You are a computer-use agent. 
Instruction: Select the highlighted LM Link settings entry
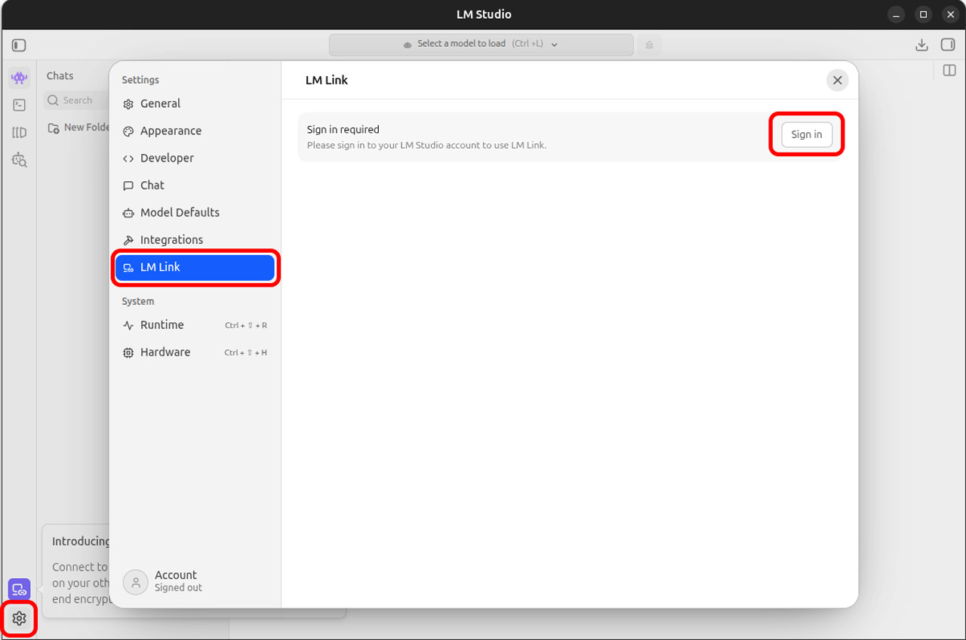click(x=195, y=267)
